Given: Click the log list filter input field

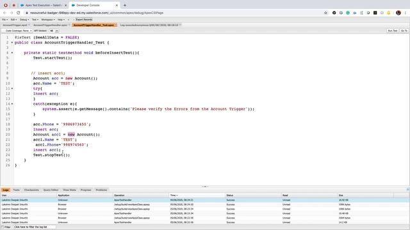Looking at the screenshot, I should tap(34, 227).
